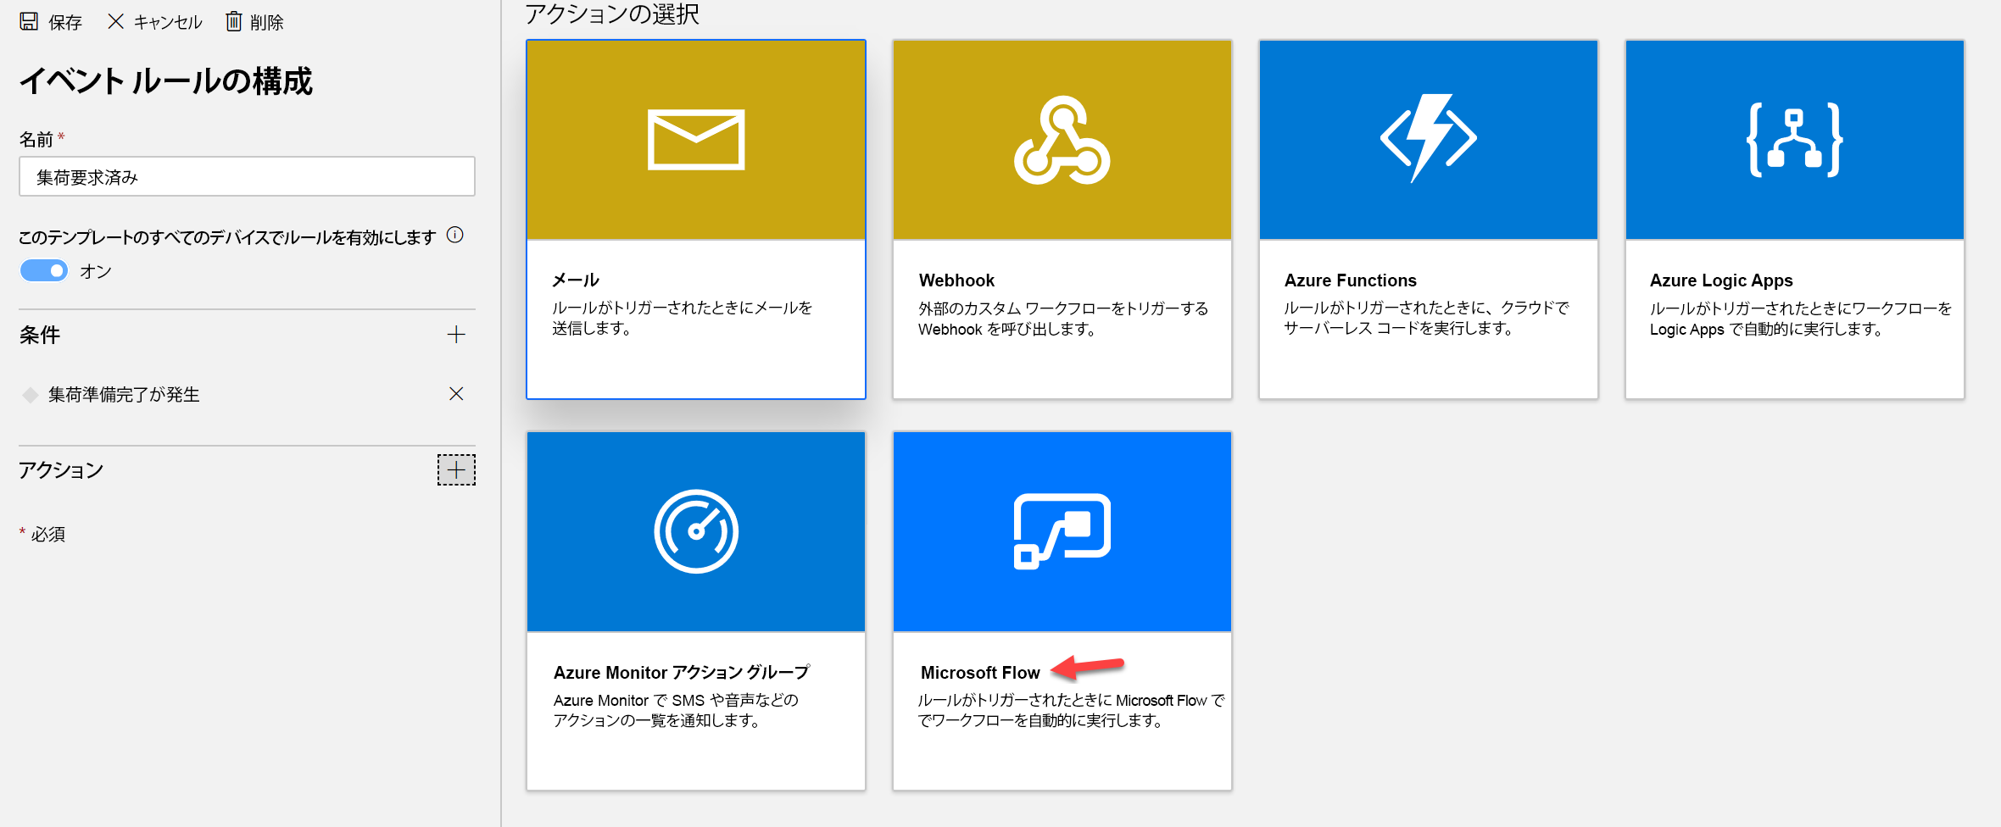Click the diamond icon beside 集荷準備完了が発生
Image resolution: width=2001 pixels, height=827 pixels.
click(31, 395)
